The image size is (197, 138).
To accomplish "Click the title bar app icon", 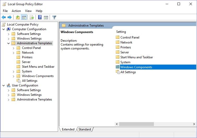I will [x=4, y=4].
